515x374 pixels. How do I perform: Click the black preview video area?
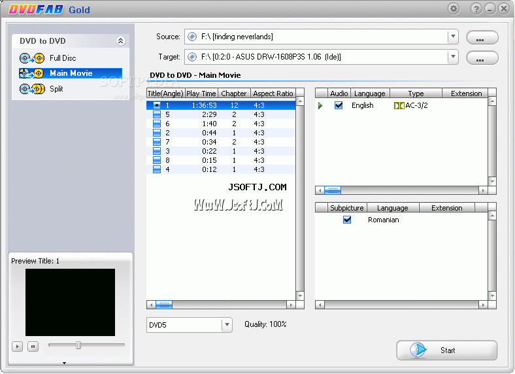71,302
